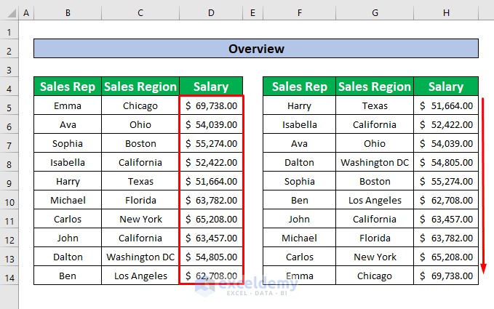
Task: Select Sophia cell in column B
Action: 68,143
